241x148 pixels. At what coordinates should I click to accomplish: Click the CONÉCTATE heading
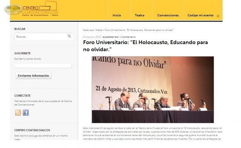pyautogui.click(x=23, y=96)
